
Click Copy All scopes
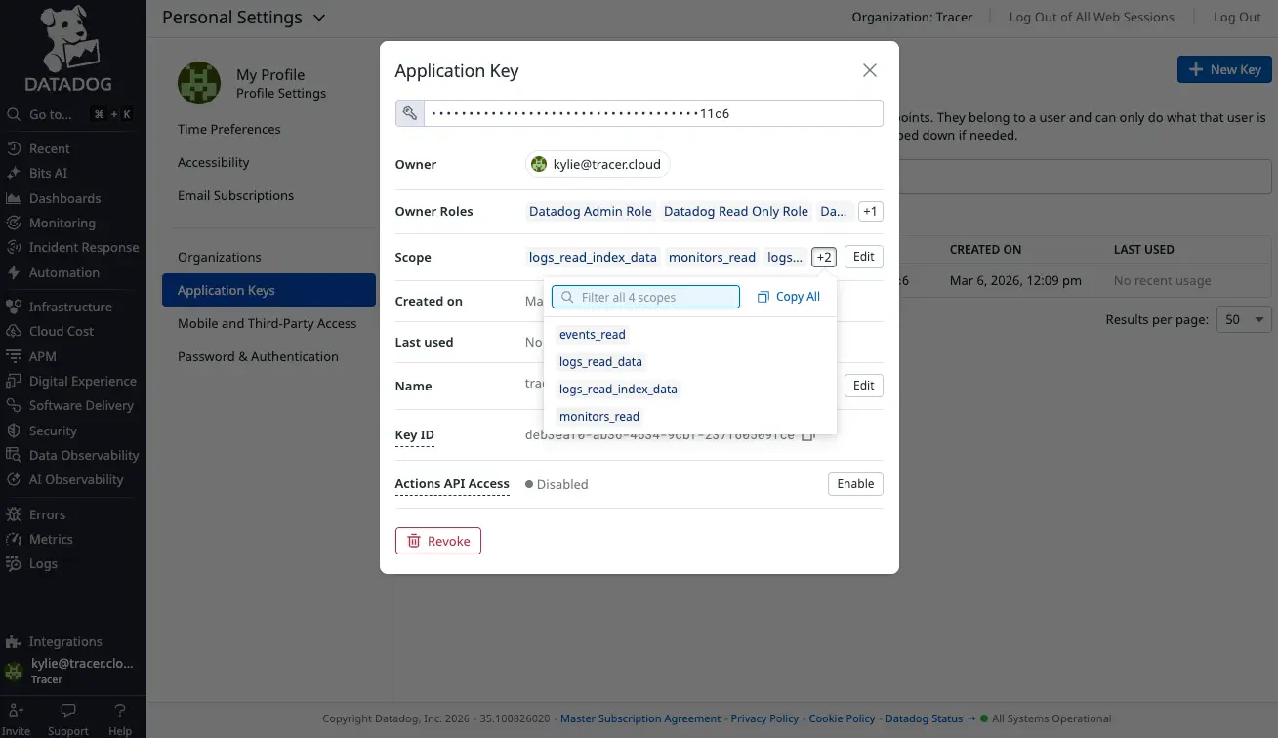(x=788, y=296)
